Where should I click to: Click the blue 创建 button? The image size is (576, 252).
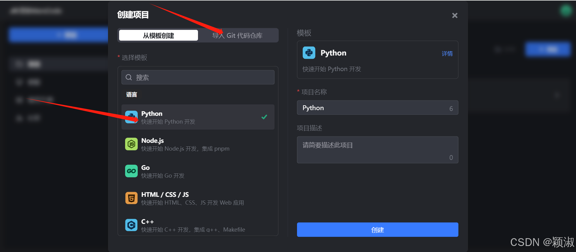point(377,230)
